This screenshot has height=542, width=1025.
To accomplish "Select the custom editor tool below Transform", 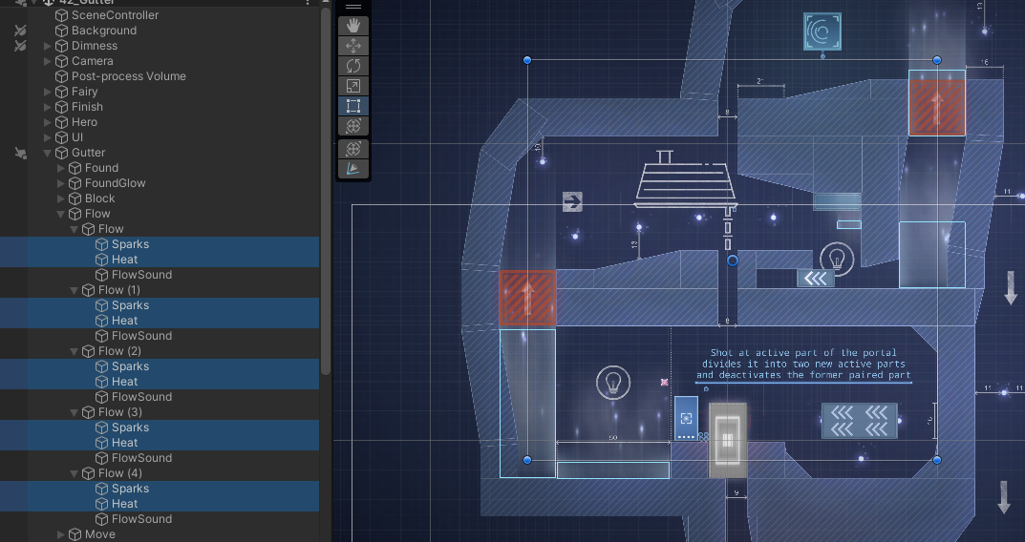I will (x=353, y=149).
